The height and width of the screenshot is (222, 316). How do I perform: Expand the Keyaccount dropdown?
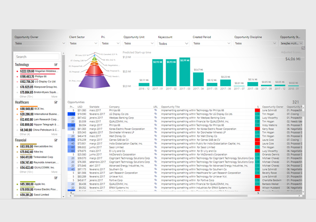click(x=174, y=44)
